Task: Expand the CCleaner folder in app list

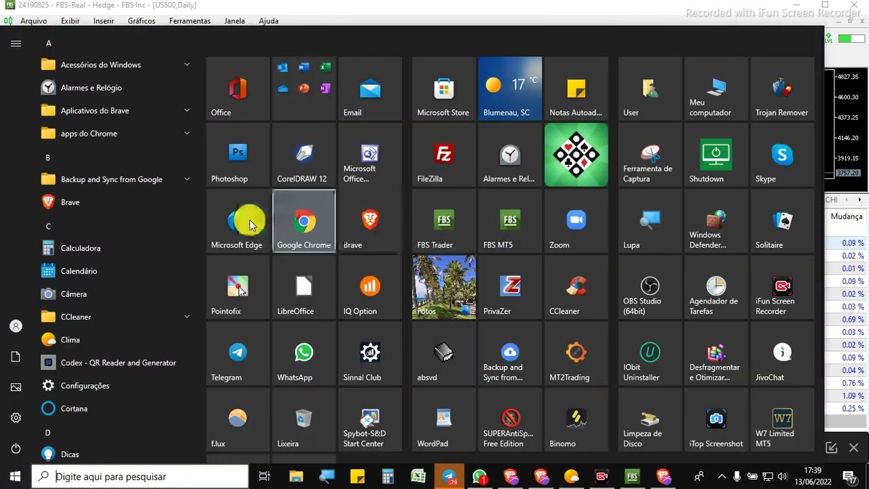Action: (x=116, y=316)
